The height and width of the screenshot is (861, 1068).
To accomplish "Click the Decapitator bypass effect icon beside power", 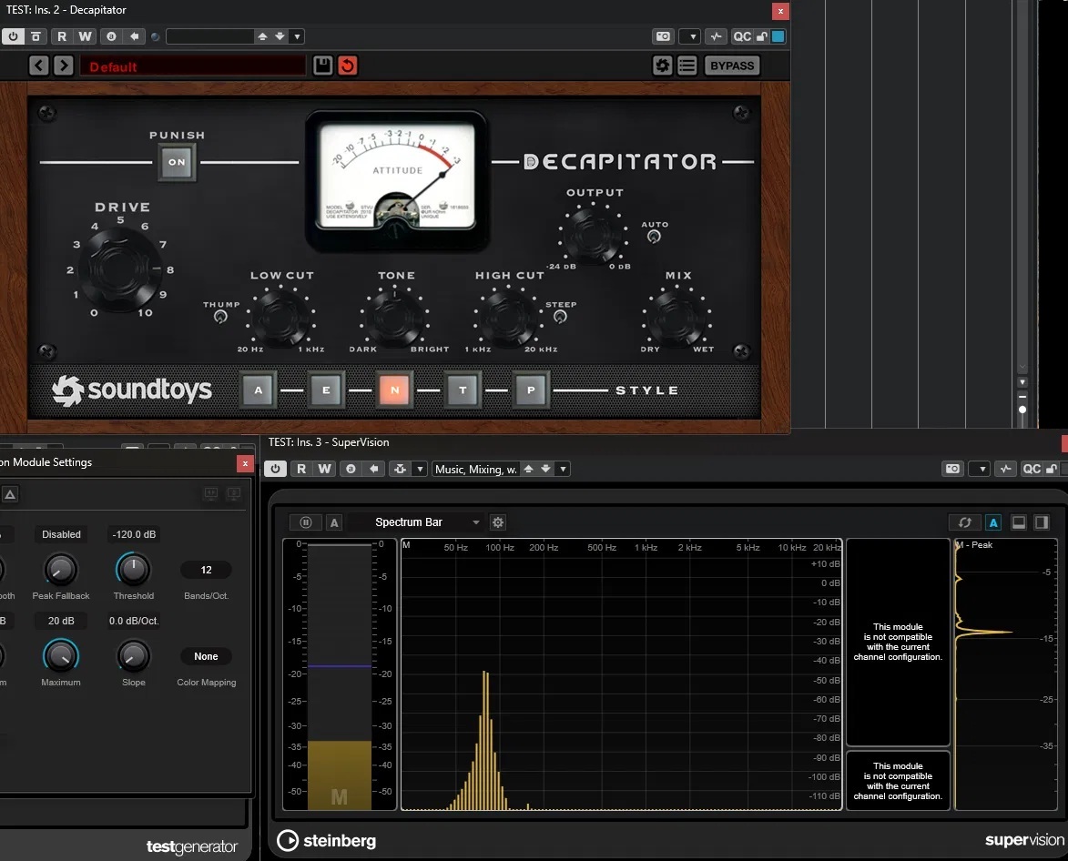I will point(36,36).
